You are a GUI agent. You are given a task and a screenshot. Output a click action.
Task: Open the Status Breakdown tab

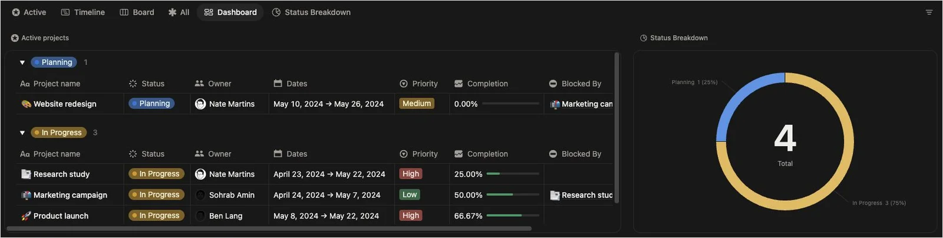click(311, 12)
